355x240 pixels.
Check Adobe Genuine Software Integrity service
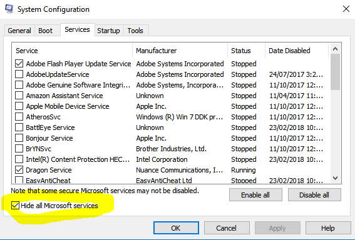point(19,85)
